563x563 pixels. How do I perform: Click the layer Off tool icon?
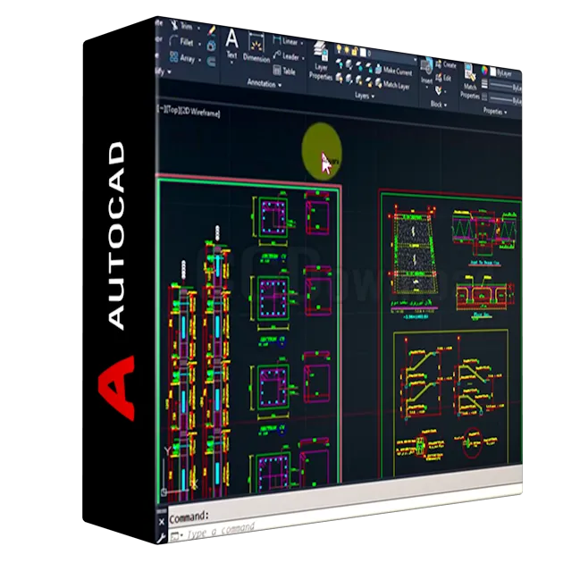pyautogui.click(x=340, y=64)
